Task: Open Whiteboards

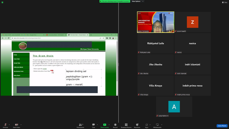Action: (x=157, y=125)
